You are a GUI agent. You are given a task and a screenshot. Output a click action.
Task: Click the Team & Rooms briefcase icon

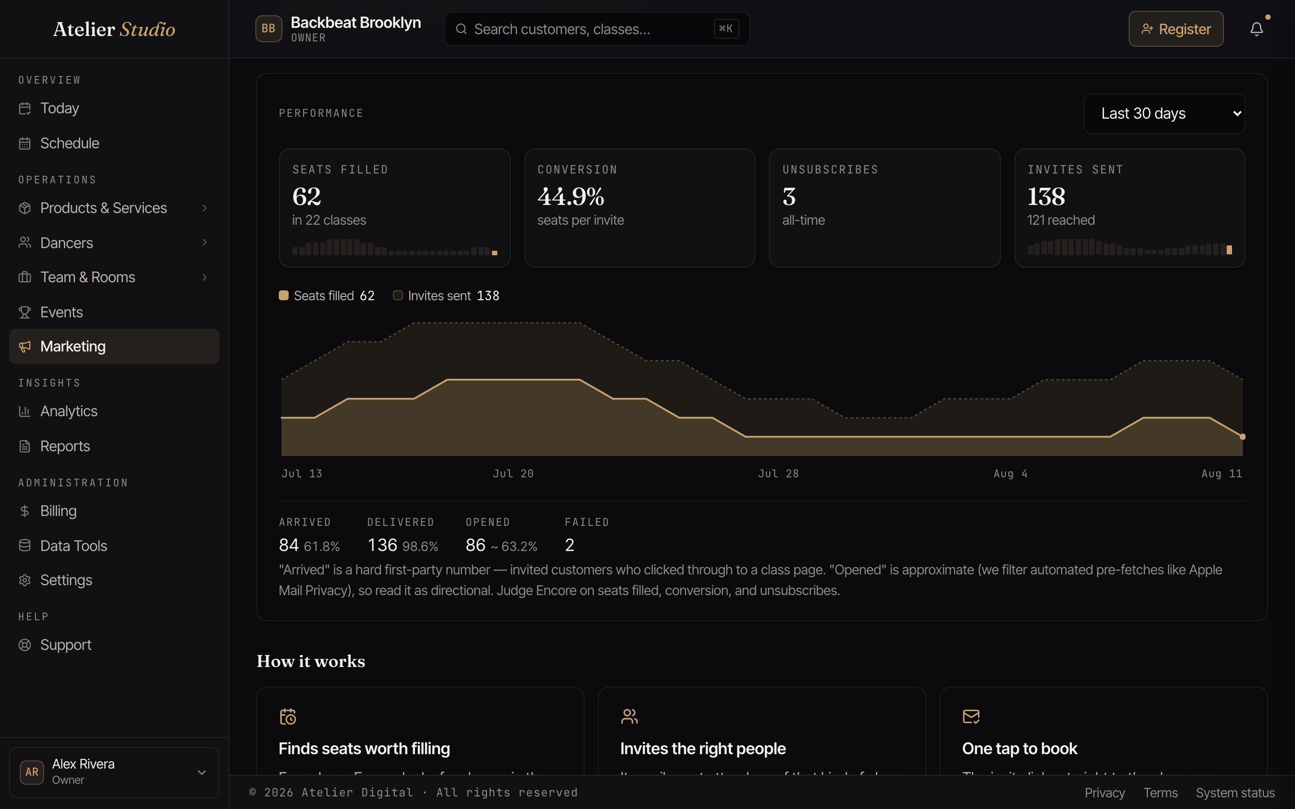click(x=25, y=277)
